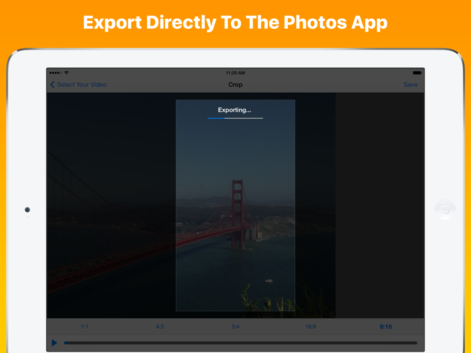Click the Exporting progress bar
Viewport: 471px width, 353px height.
coord(235,118)
